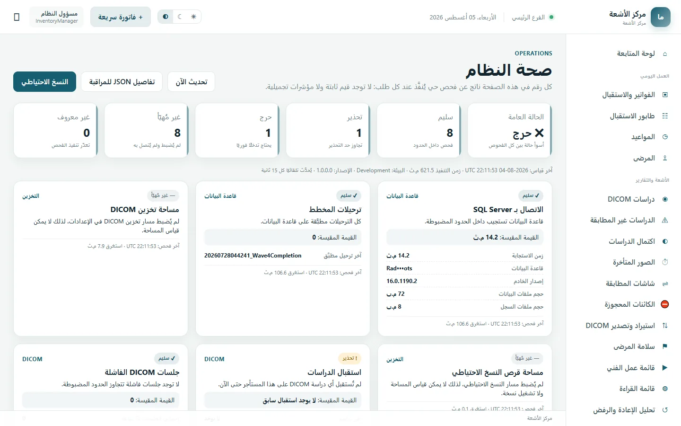Click the الفواتير والاستقبال sidebar icon
Viewport: 681px width, 426px height.
click(665, 95)
